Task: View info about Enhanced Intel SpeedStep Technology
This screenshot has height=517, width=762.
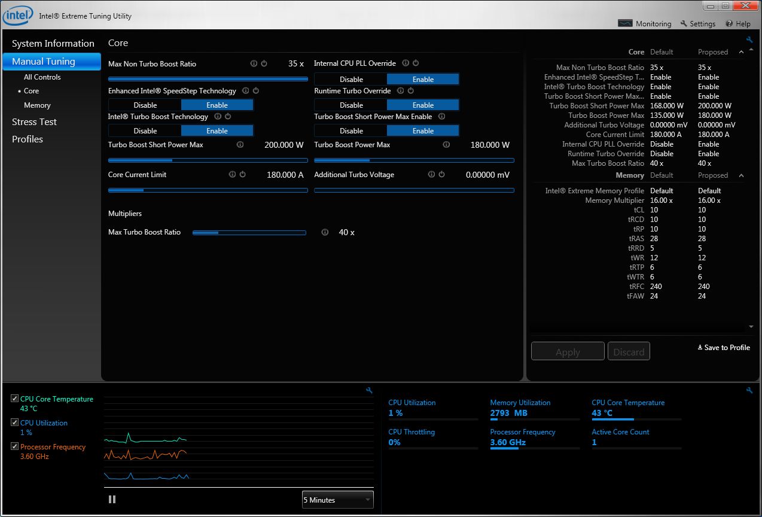Action: pyautogui.click(x=246, y=91)
